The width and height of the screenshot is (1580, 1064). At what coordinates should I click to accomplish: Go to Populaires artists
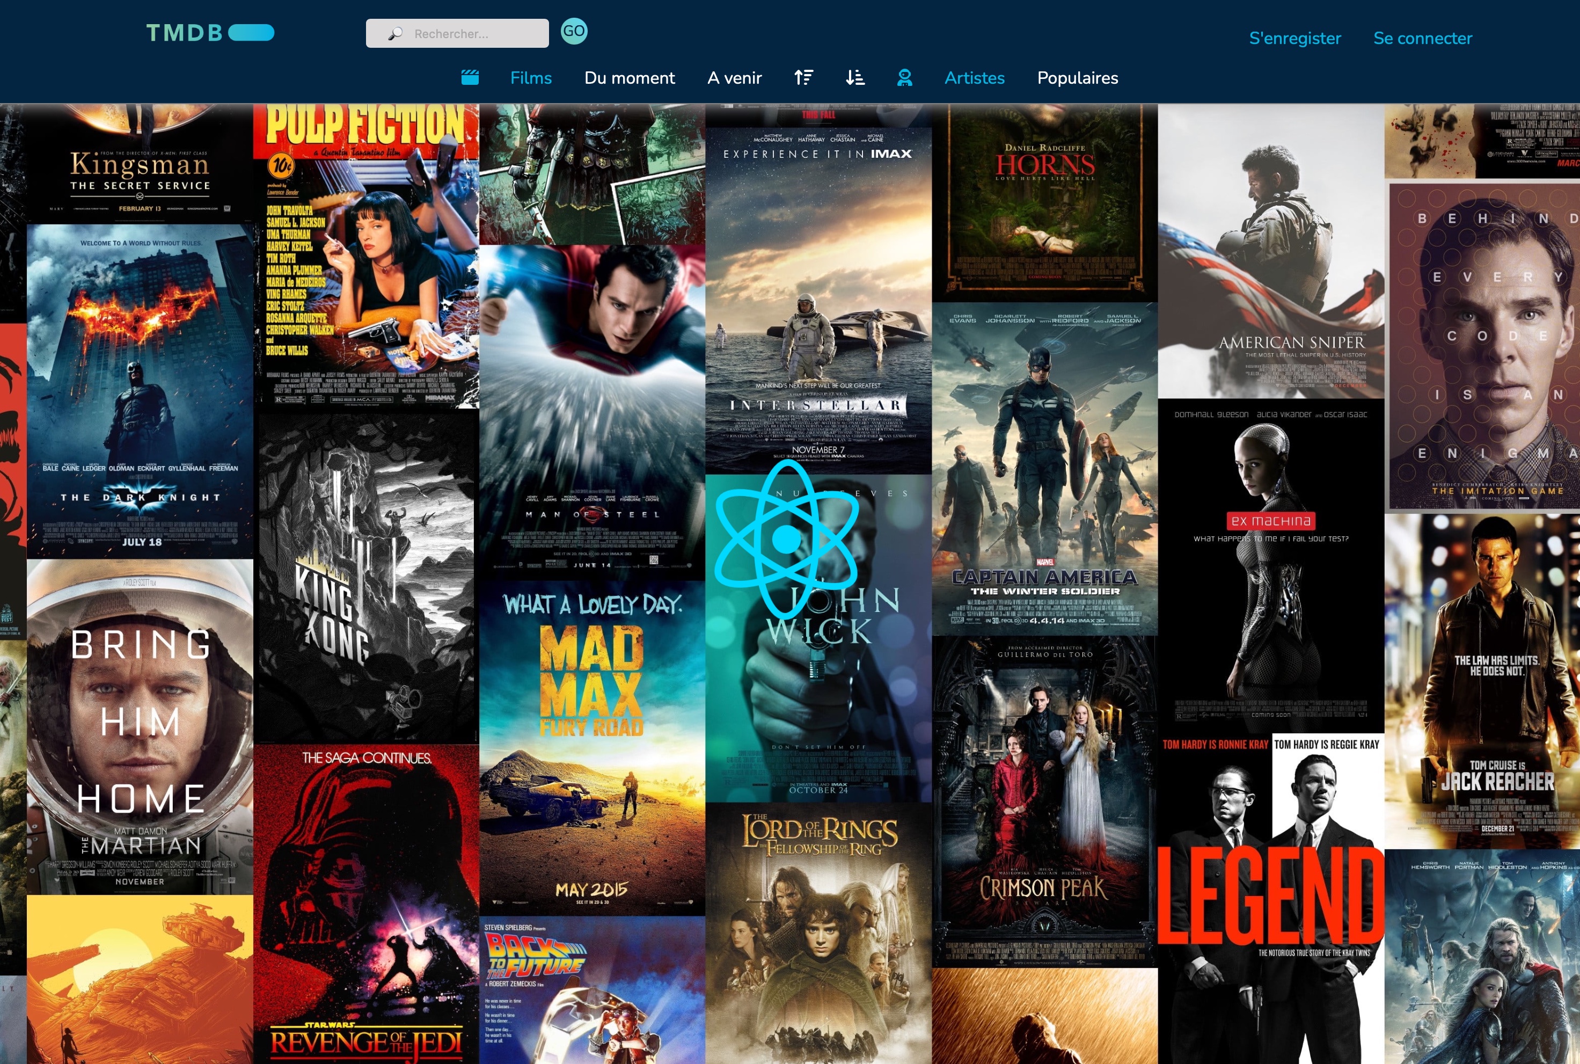(1077, 77)
